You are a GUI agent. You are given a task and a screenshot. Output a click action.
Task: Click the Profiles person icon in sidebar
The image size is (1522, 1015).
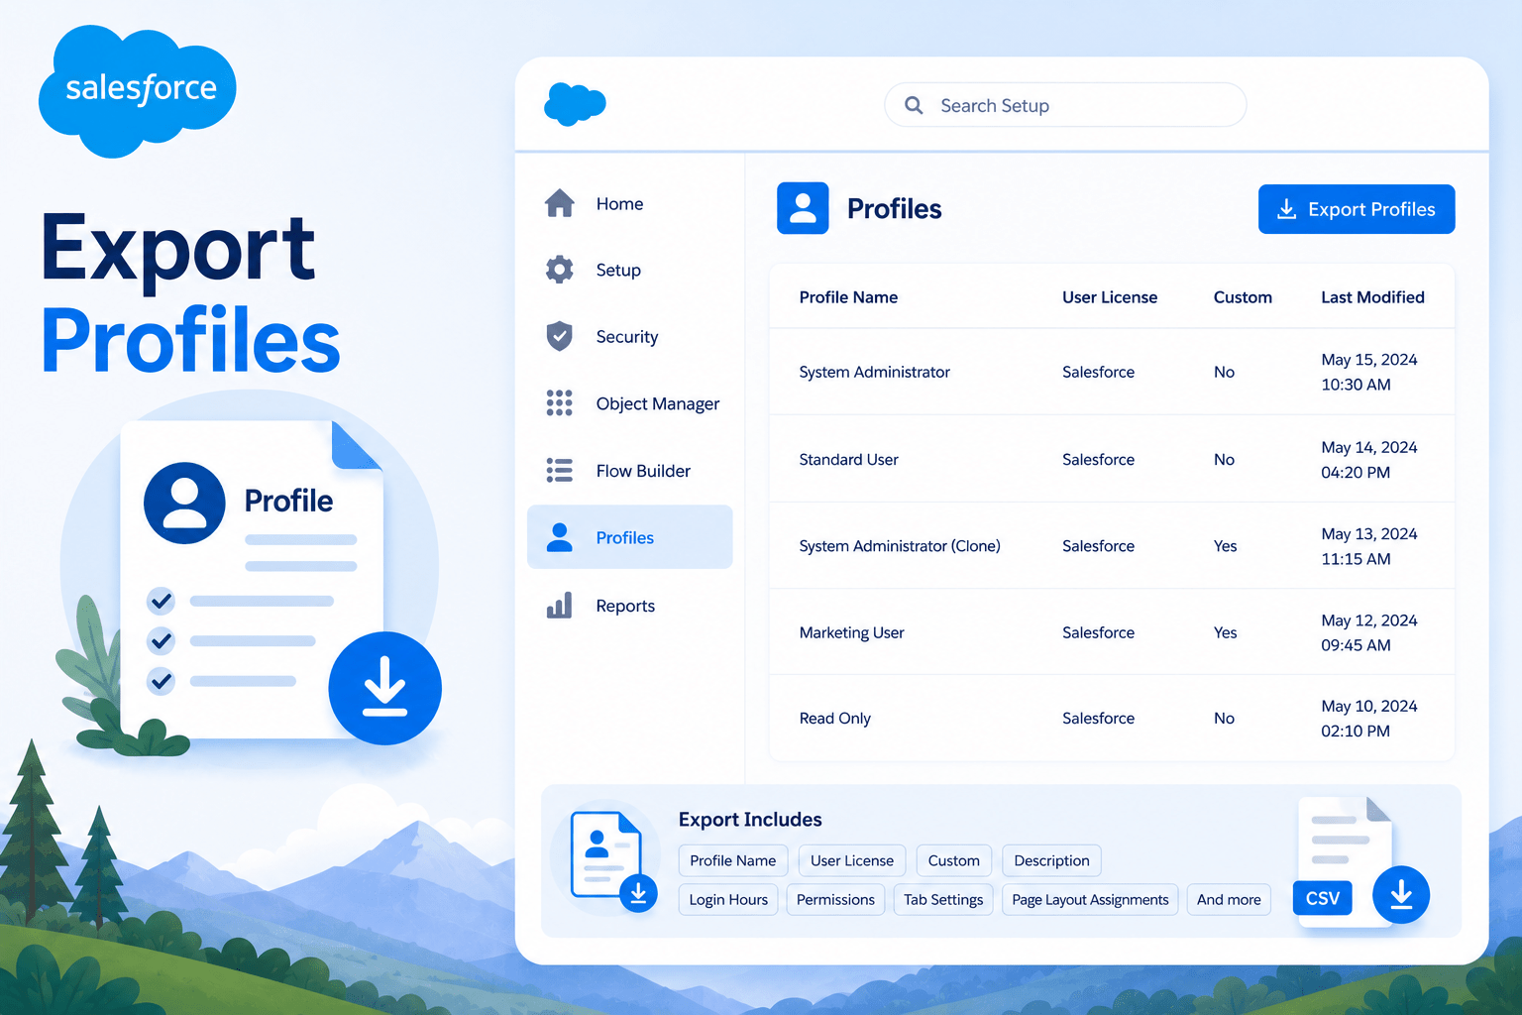(560, 537)
